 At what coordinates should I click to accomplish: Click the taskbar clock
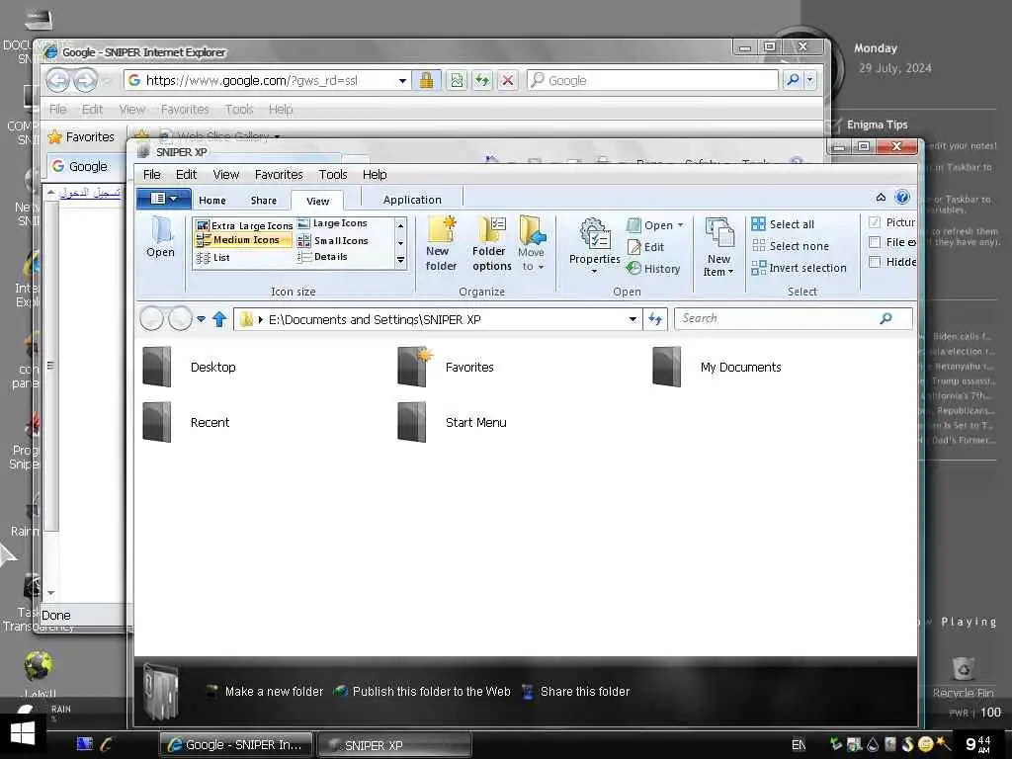tap(977, 744)
